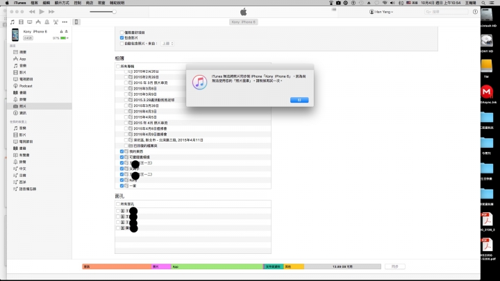Open the Macintosh HD desktop drive
This screenshot has height=281, width=500.
pos(487,15)
